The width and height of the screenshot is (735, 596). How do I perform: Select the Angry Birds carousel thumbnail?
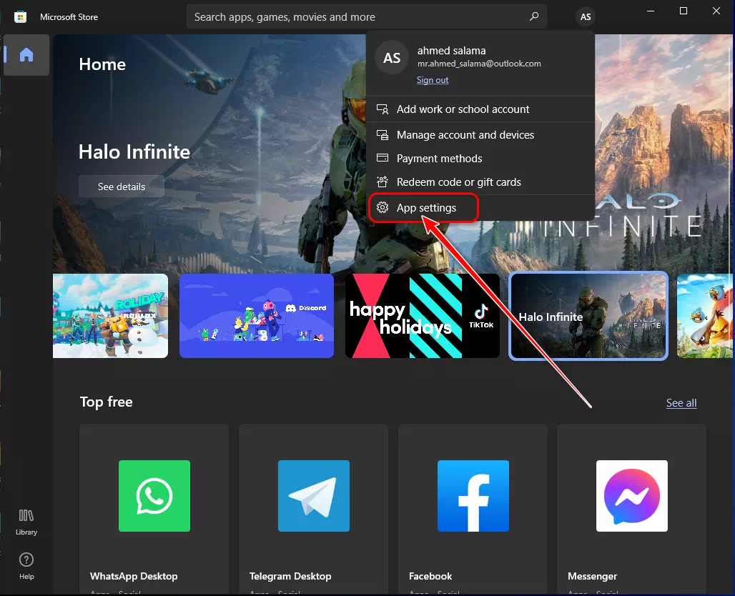705,316
